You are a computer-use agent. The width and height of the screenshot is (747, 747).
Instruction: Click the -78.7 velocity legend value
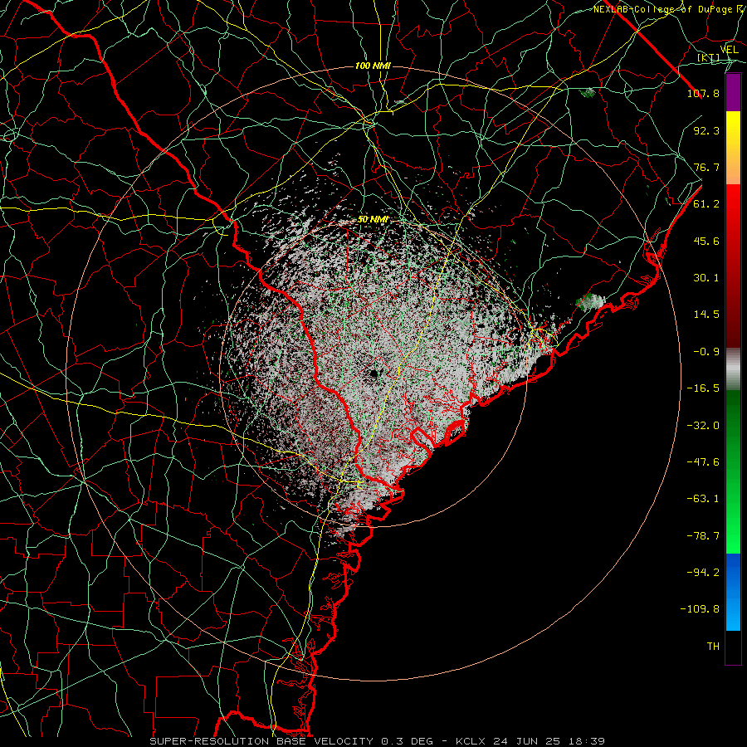[703, 536]
